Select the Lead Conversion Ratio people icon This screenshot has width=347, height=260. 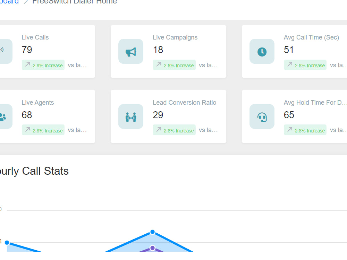click(x=130, y=116)
